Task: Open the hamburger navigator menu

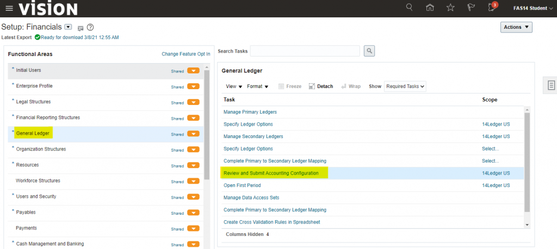Action: point(9,8)
